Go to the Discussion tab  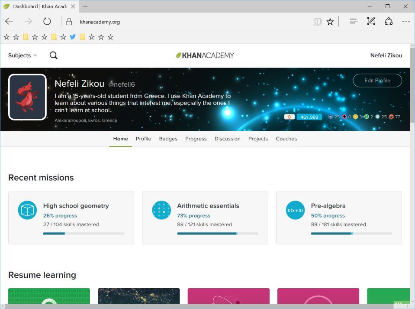point(227,139)
